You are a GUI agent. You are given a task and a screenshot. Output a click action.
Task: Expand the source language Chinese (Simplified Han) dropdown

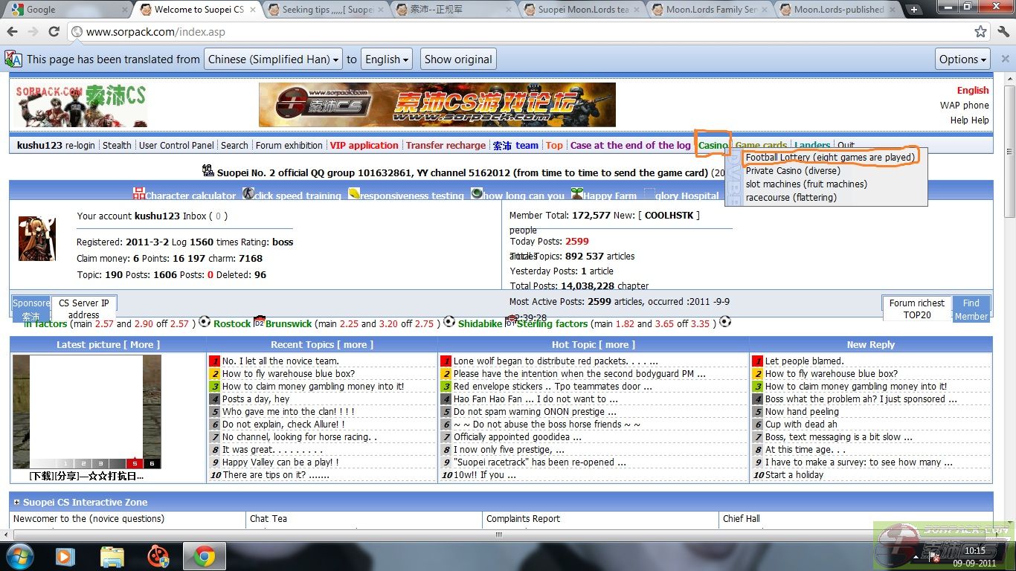pyautogui.click(x=273, y=59)
